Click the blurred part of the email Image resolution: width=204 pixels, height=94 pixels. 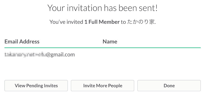click(25, 55)
